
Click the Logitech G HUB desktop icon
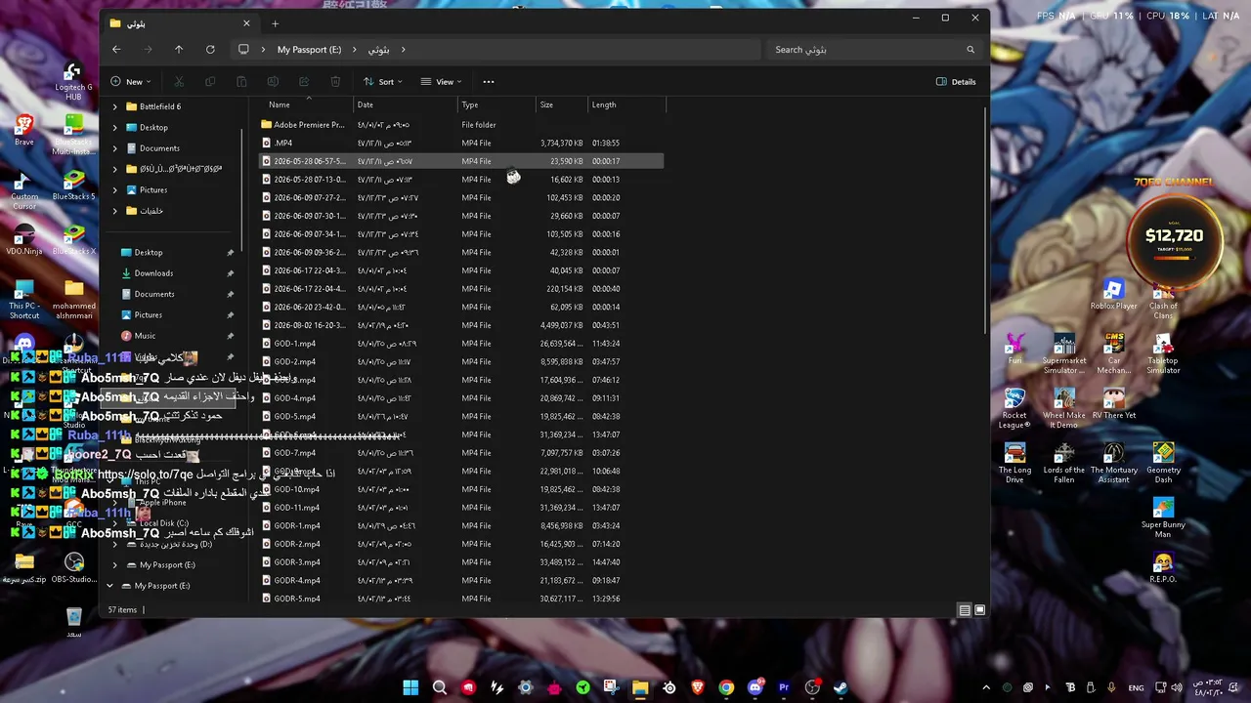pyautogui.click(x=73, y=82)
